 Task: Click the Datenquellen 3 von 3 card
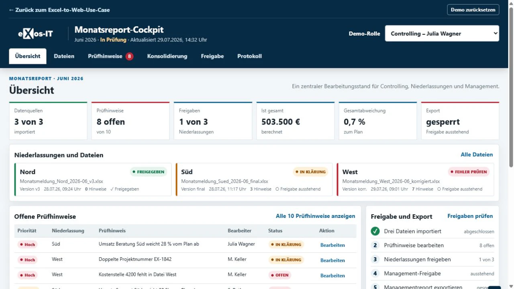pyautogui.click(x=48, y=121)
